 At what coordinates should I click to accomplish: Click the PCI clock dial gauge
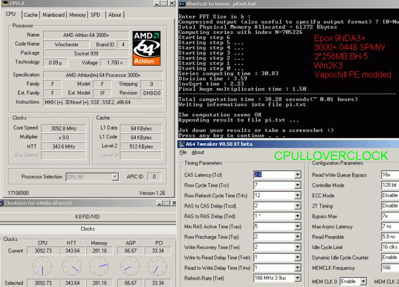coord(159,266)
